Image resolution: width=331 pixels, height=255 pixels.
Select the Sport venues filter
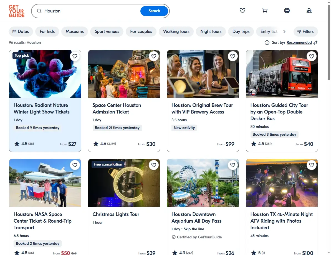pyautogui.click(x=107, y=31)
